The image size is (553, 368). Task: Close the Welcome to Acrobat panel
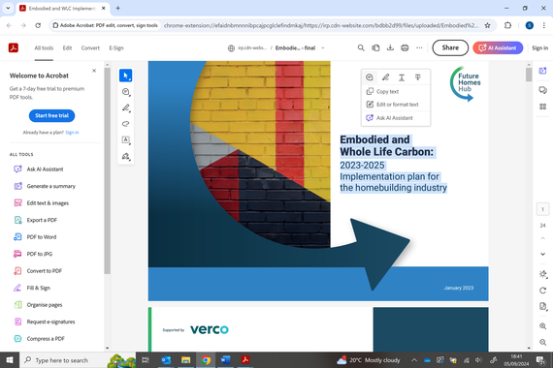[94, 71]
